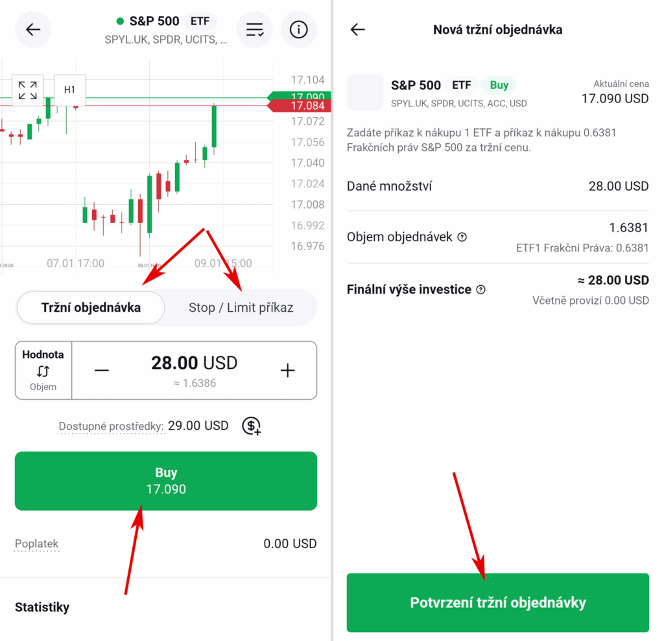Image resolution: width=664 pixels, height=641 pixels.
Task: Open the watchlist icon beside the ETF title
Action: 254,30
